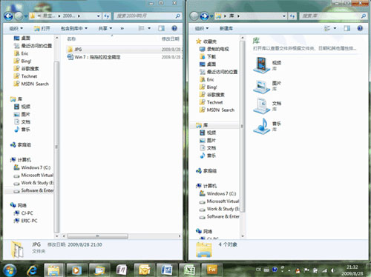The width and height of the screenshot is (371, 277).
Task: Click 新建库 in the right window toolbar
Action: [226, 29]
